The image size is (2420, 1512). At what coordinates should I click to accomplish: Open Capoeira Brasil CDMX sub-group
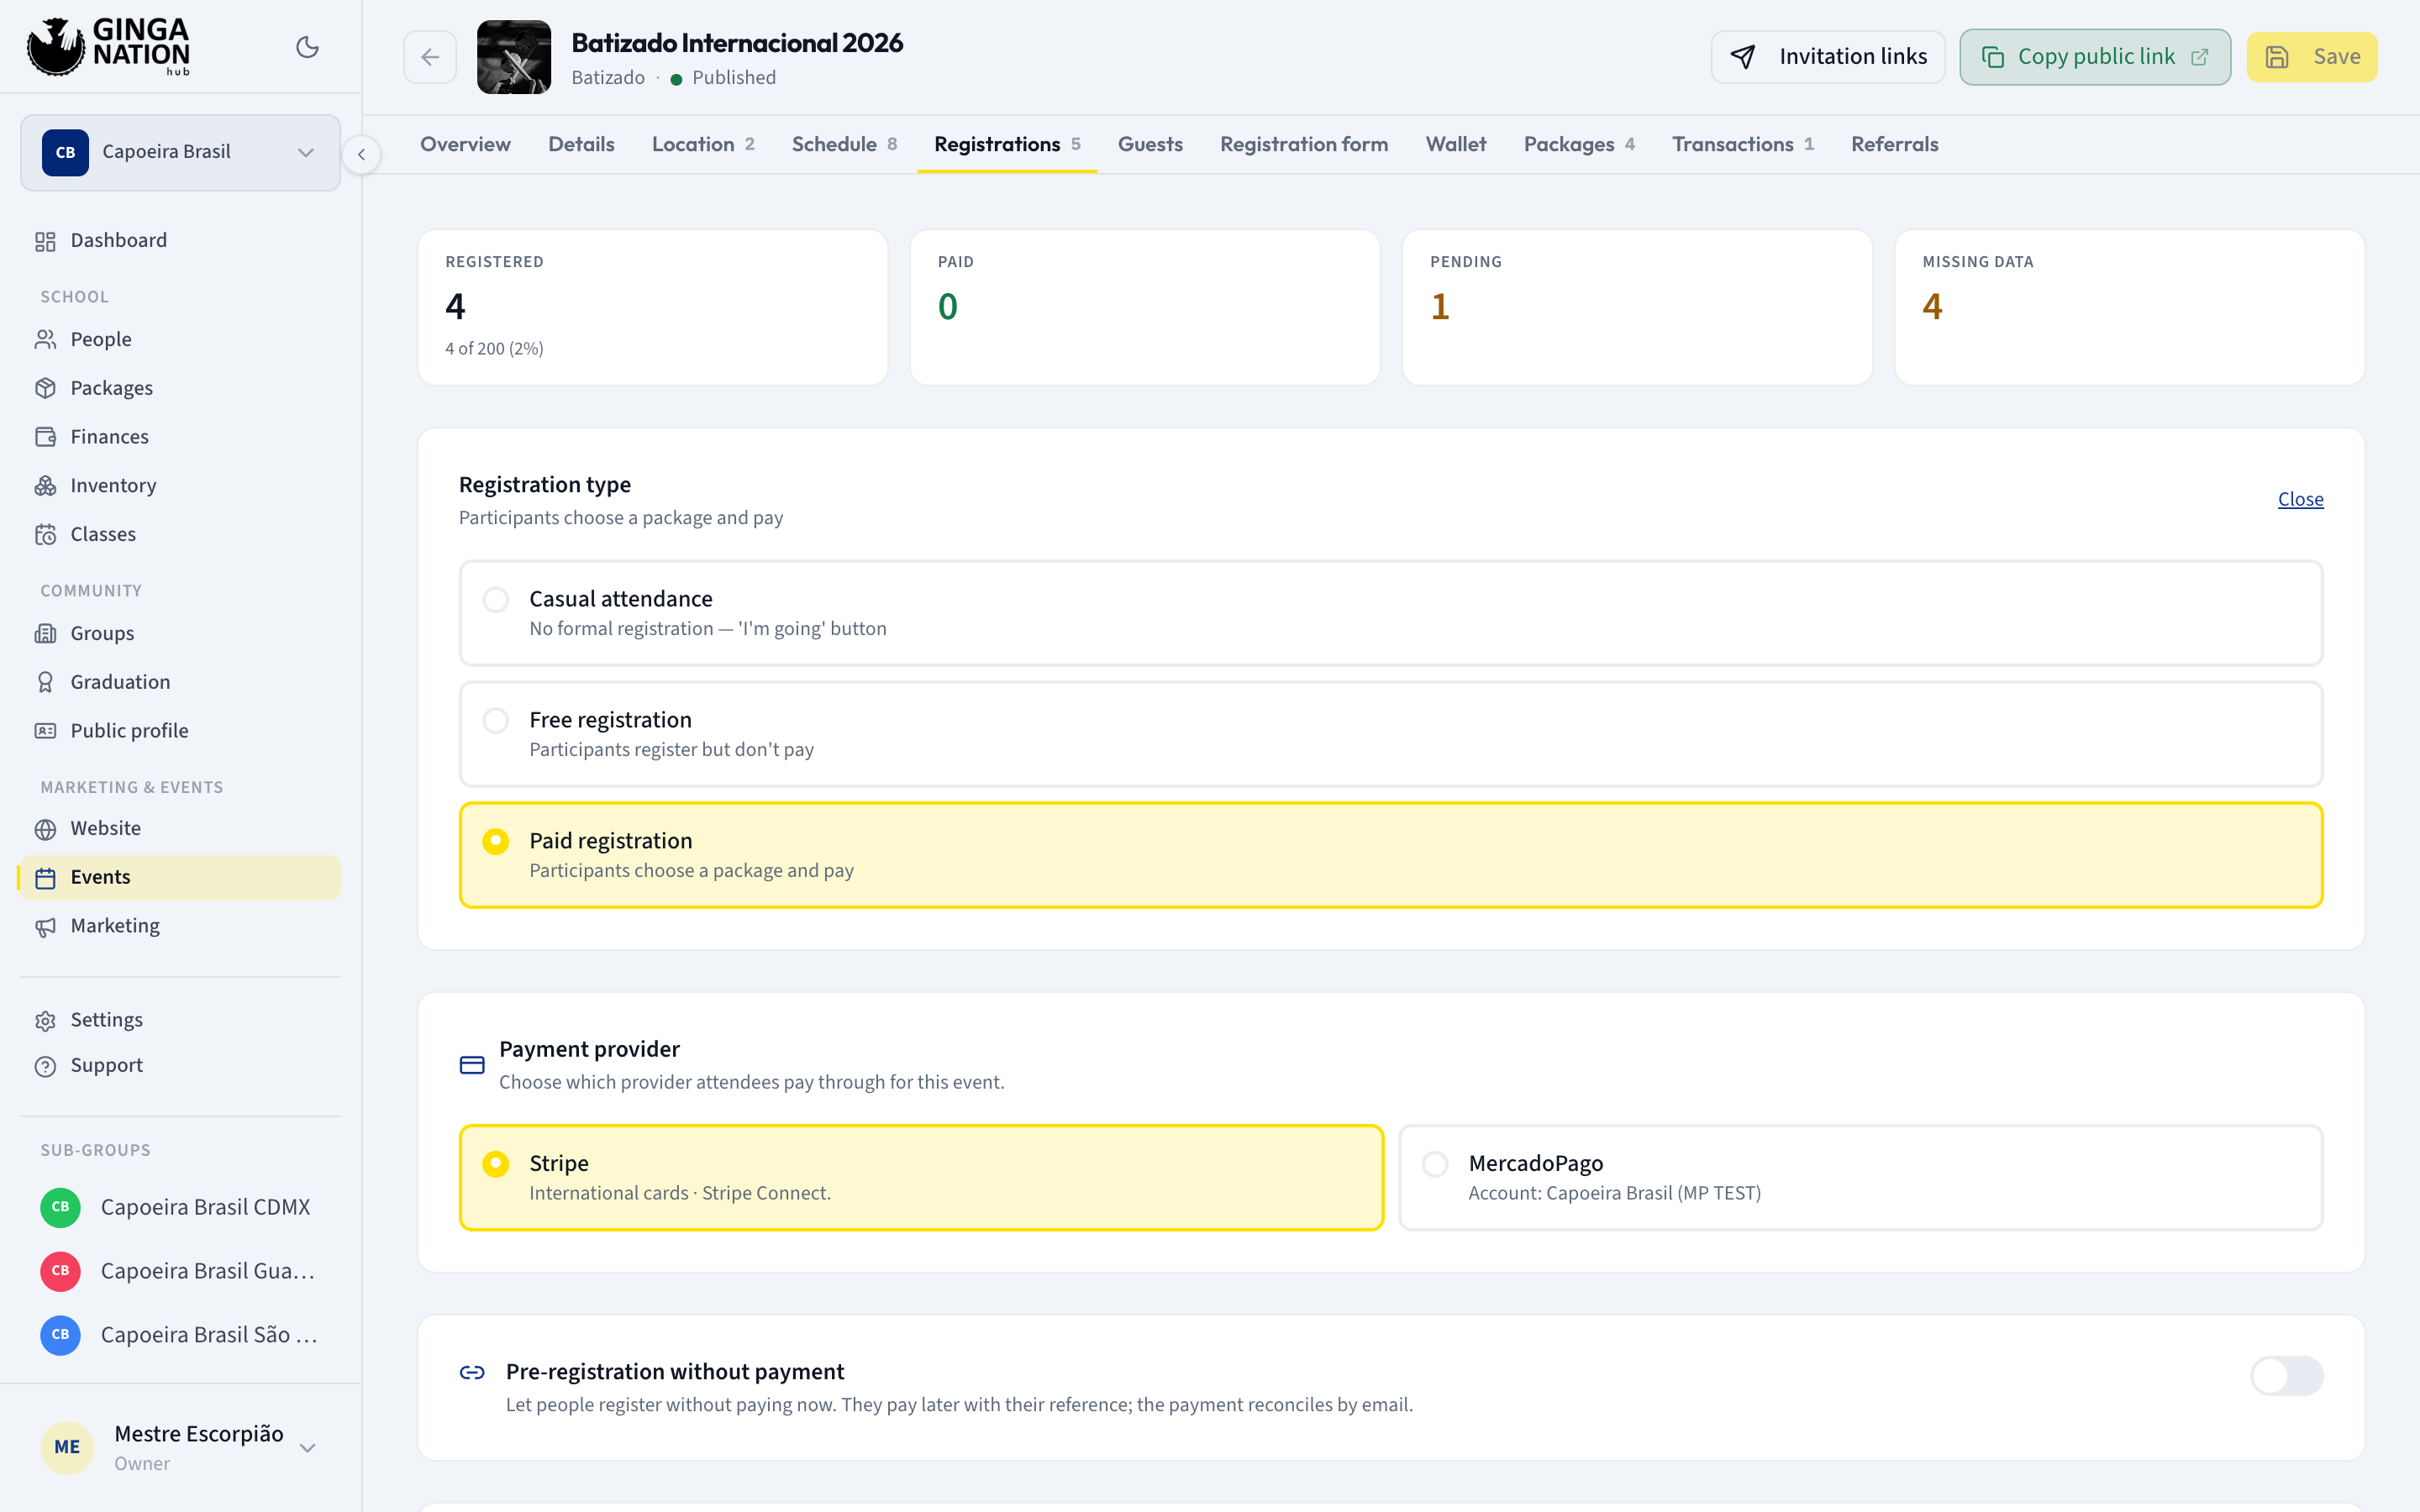coord(180,1207)
